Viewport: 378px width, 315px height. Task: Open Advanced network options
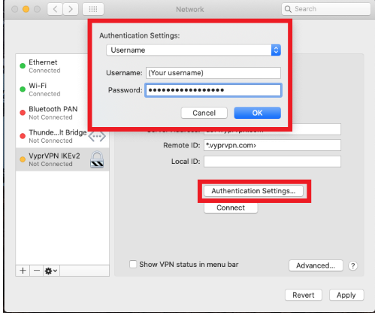(x=316, y=265)
